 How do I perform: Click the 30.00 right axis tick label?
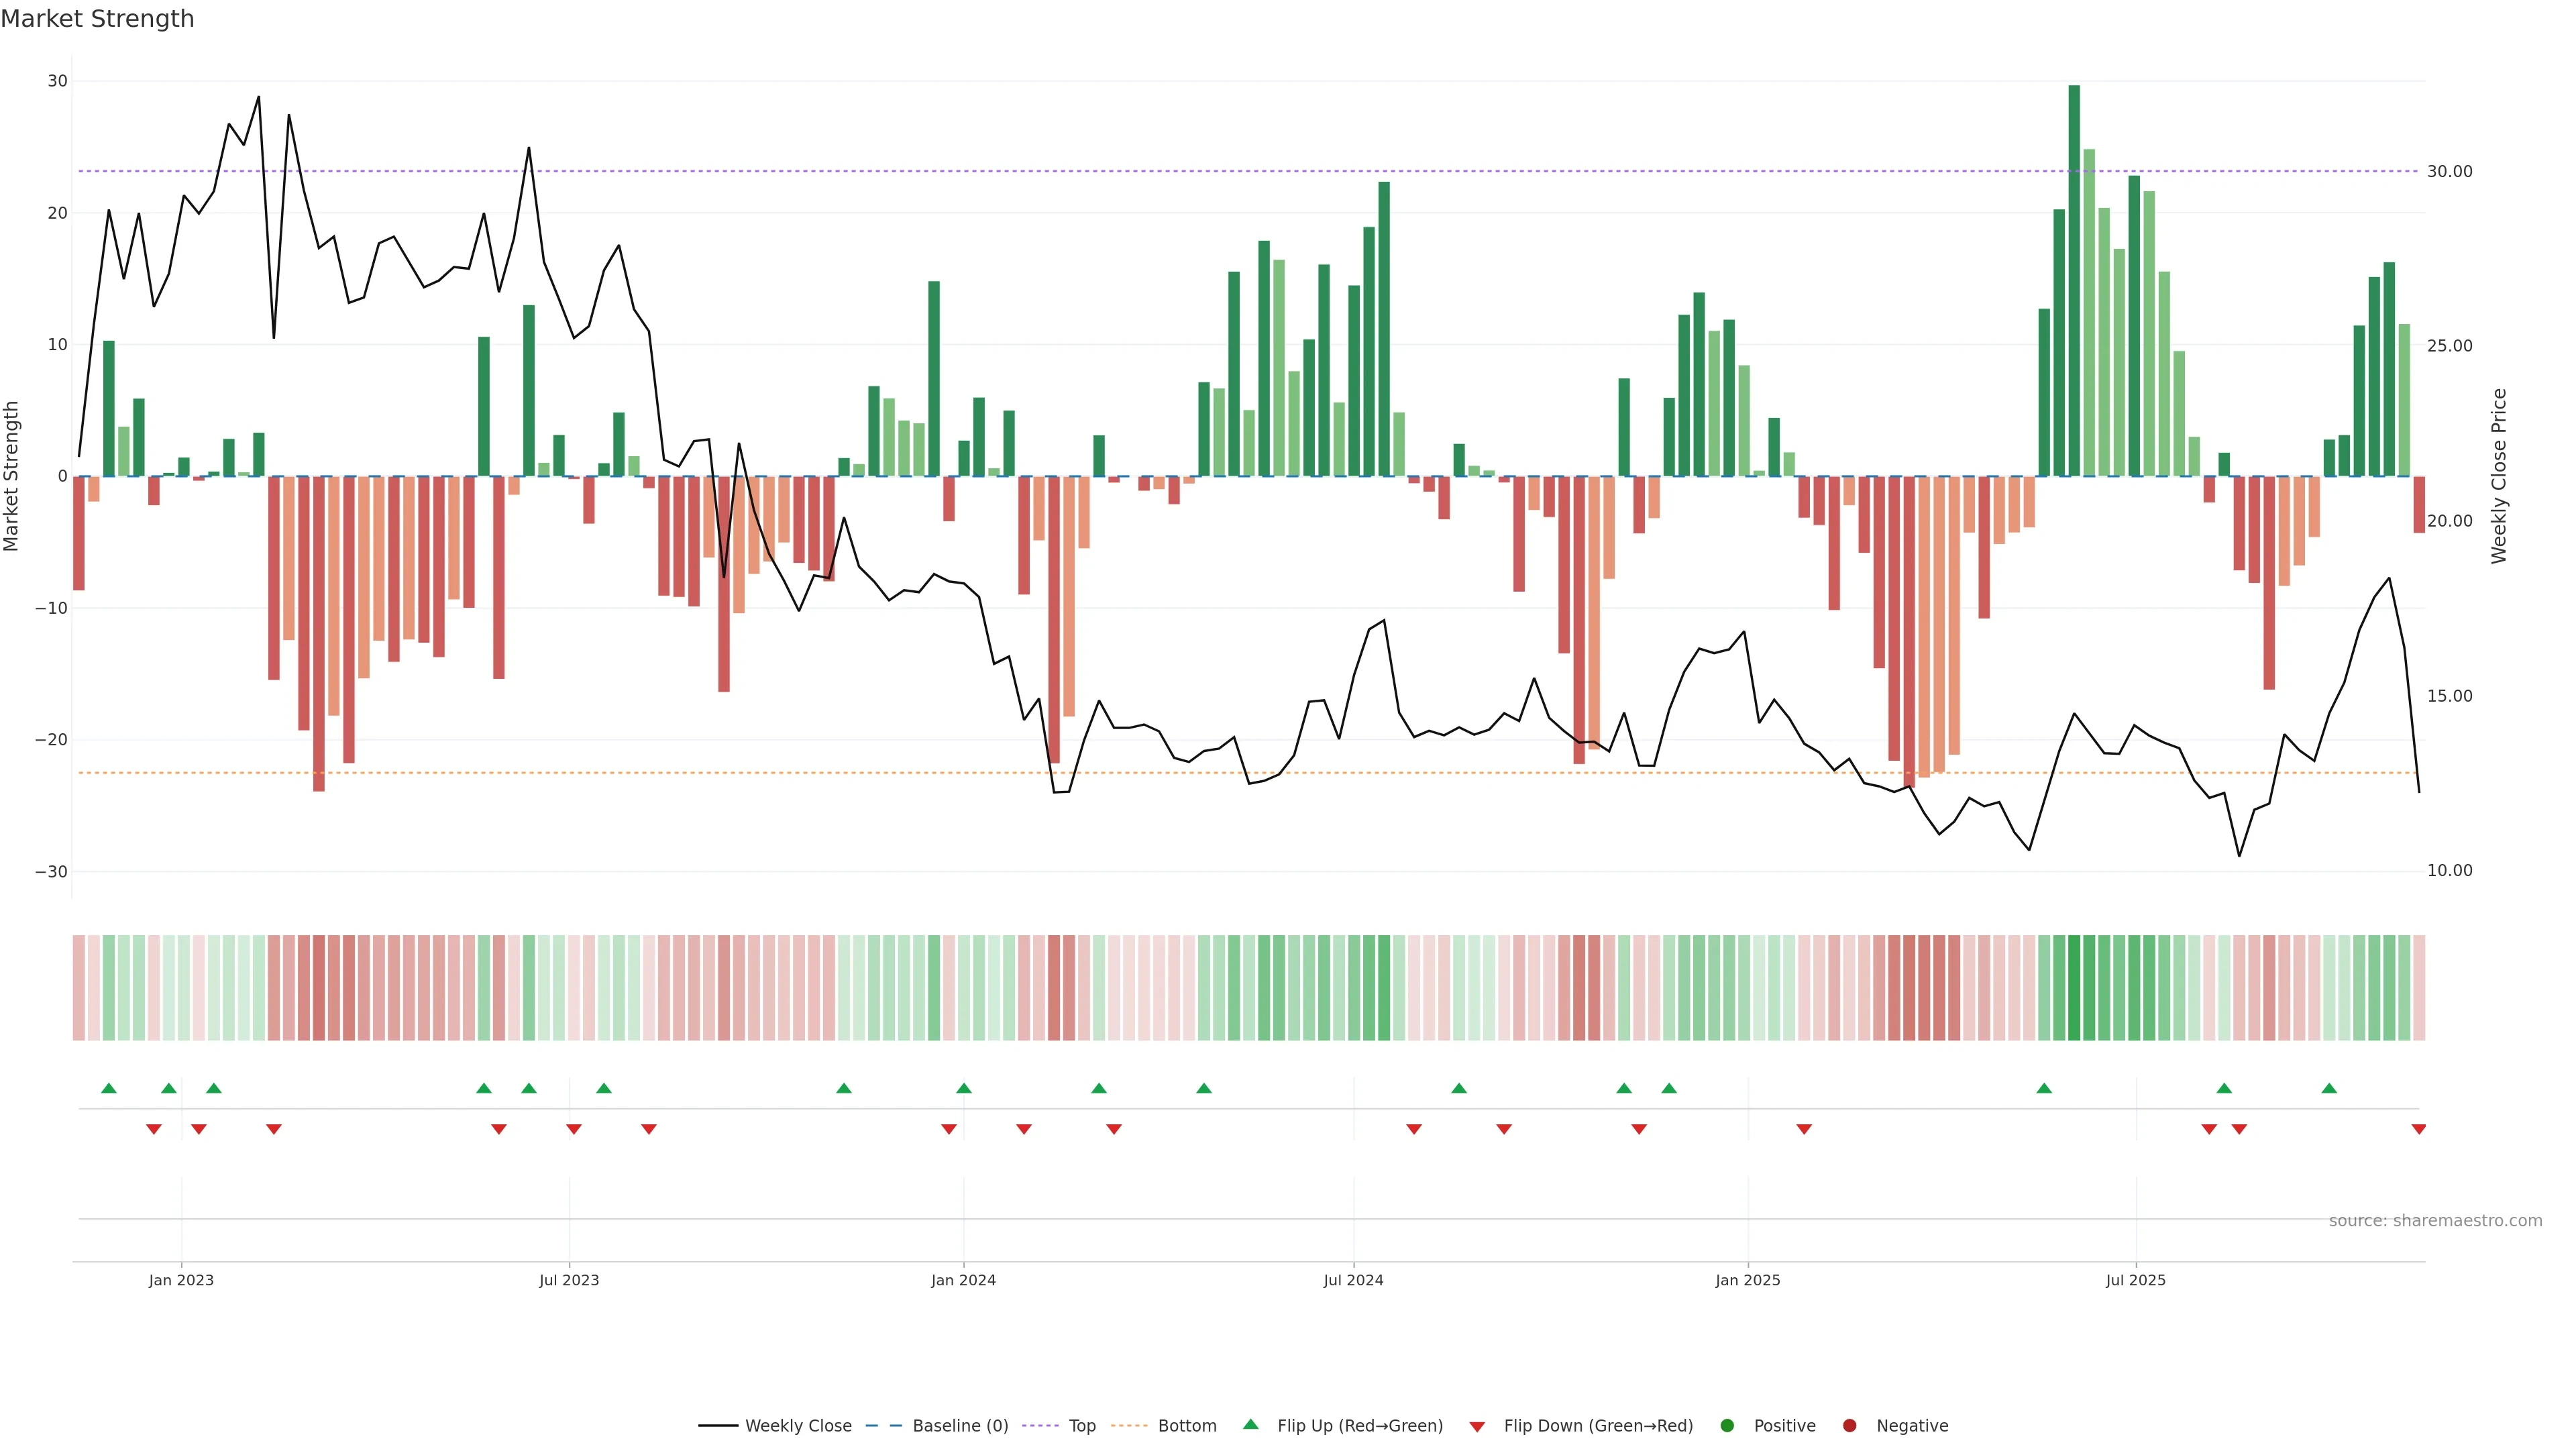pos(2449,172)
